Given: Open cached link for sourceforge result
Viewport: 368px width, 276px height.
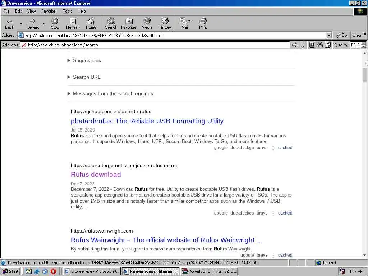Looking at the screenshot, I should click(285, 213).
